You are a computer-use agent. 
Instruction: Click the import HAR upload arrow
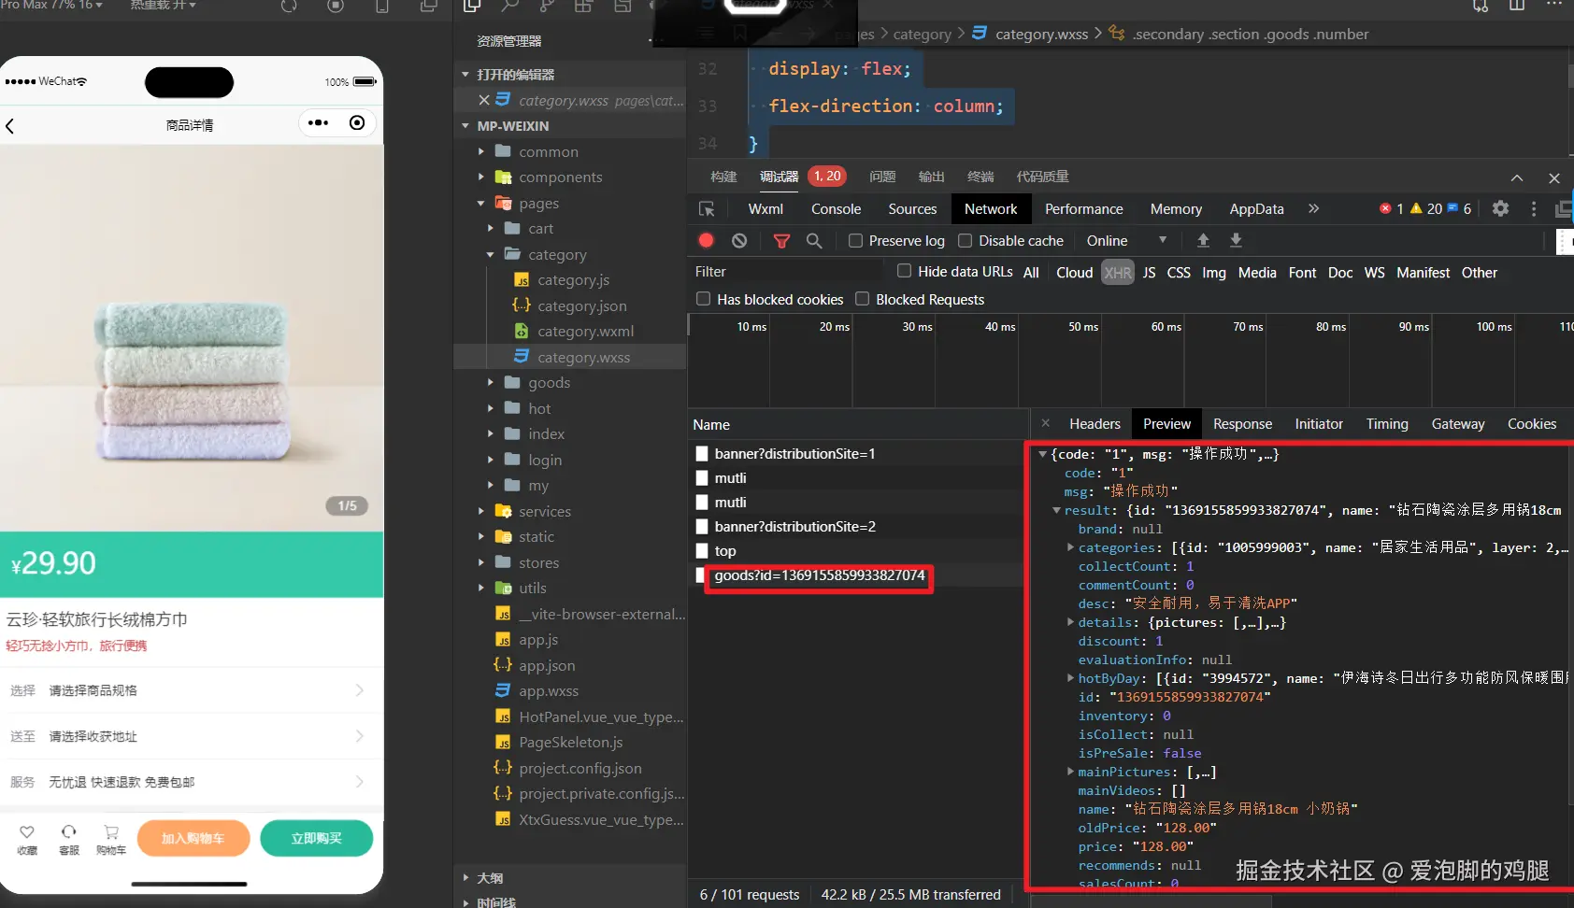point(1203,240)
